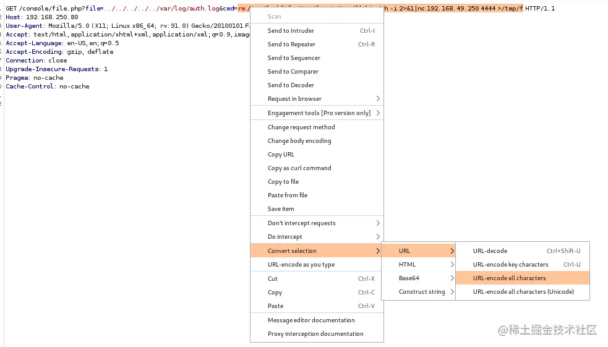The image size is (608, 347).
Task: Choose Paste from file
Action: coord(317,195)
